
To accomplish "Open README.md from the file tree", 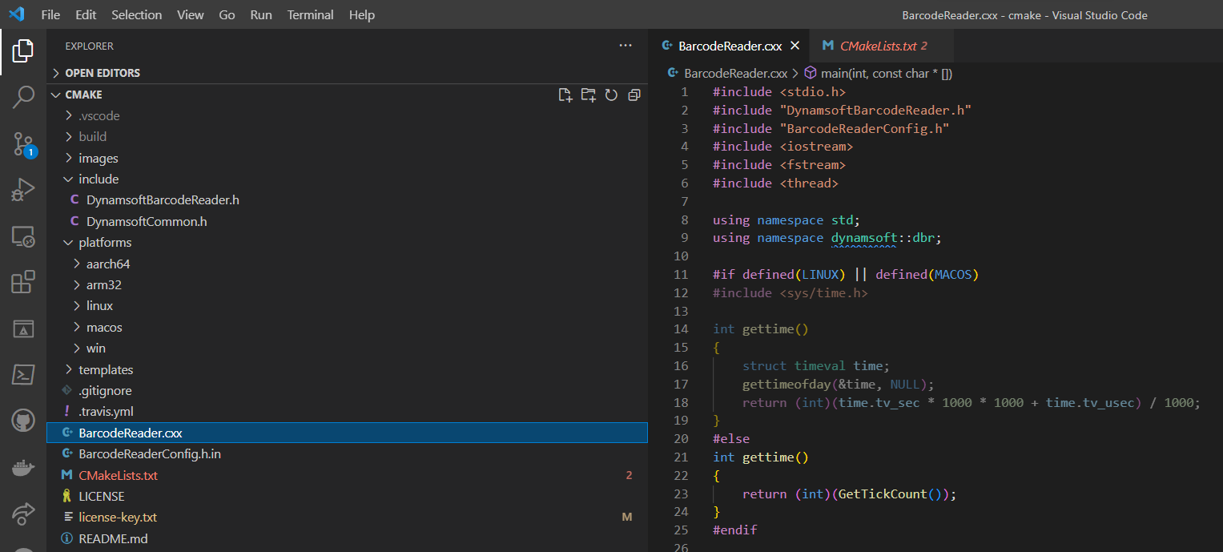I will [113, 539].
